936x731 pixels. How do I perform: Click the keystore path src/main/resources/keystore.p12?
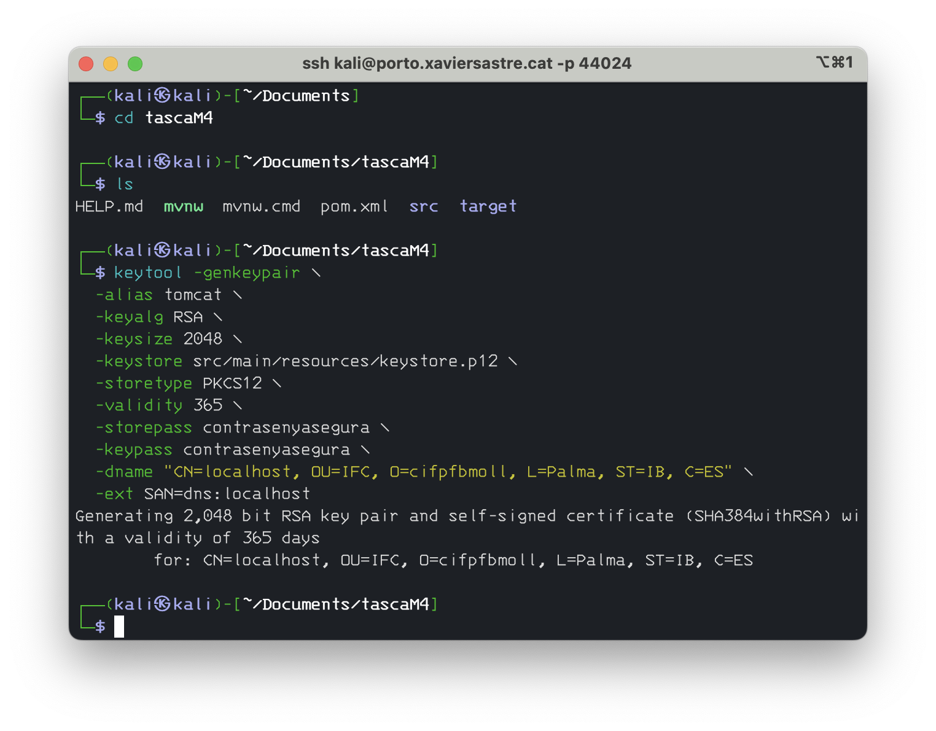(x=345, y=361)
